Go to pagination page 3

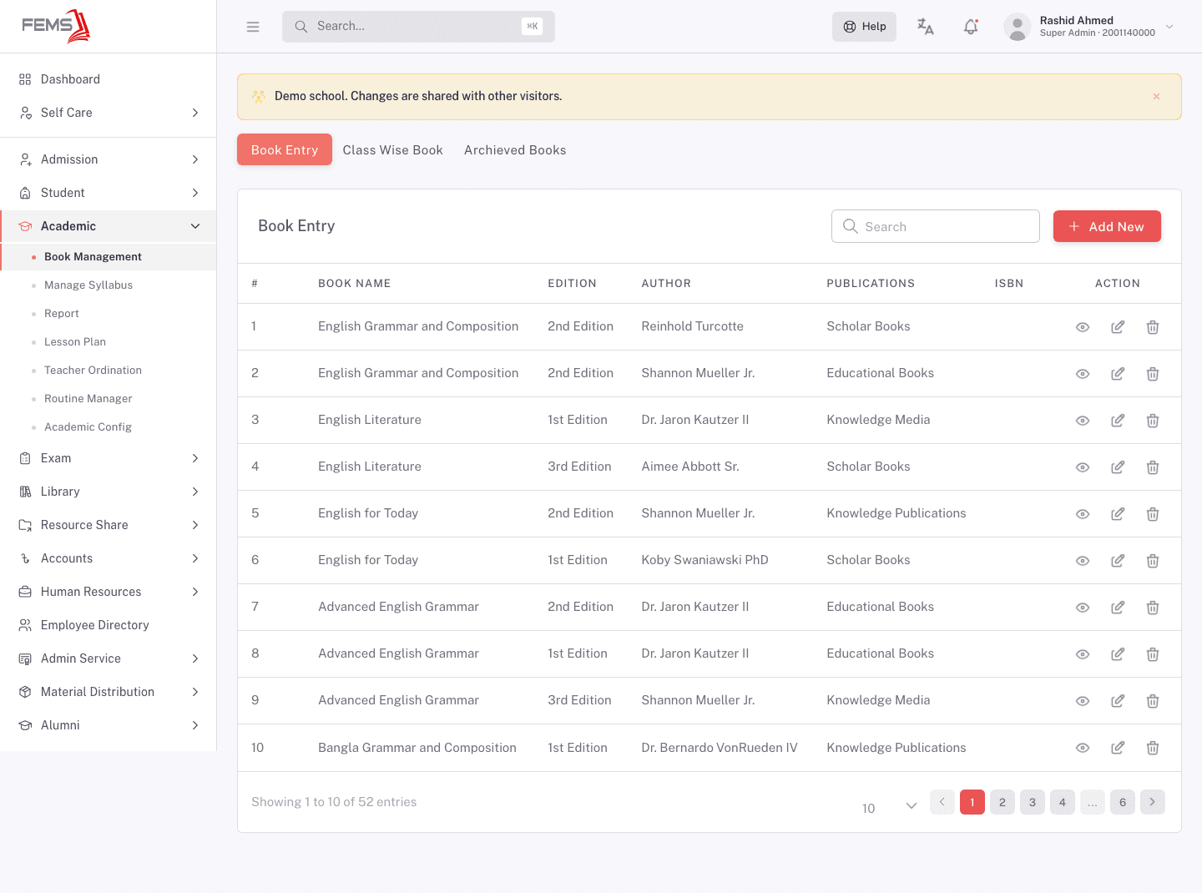[1033, 802]
